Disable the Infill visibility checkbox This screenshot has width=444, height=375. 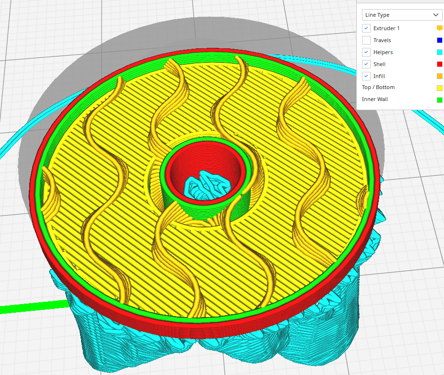pyautogui.click(x=366, y=76)
